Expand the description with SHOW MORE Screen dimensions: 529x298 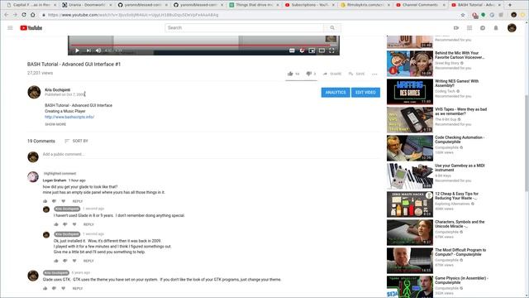coord(55,124)
